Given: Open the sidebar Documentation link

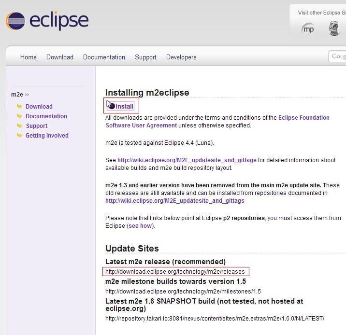Looking at the screenshot, I should 46,116.
